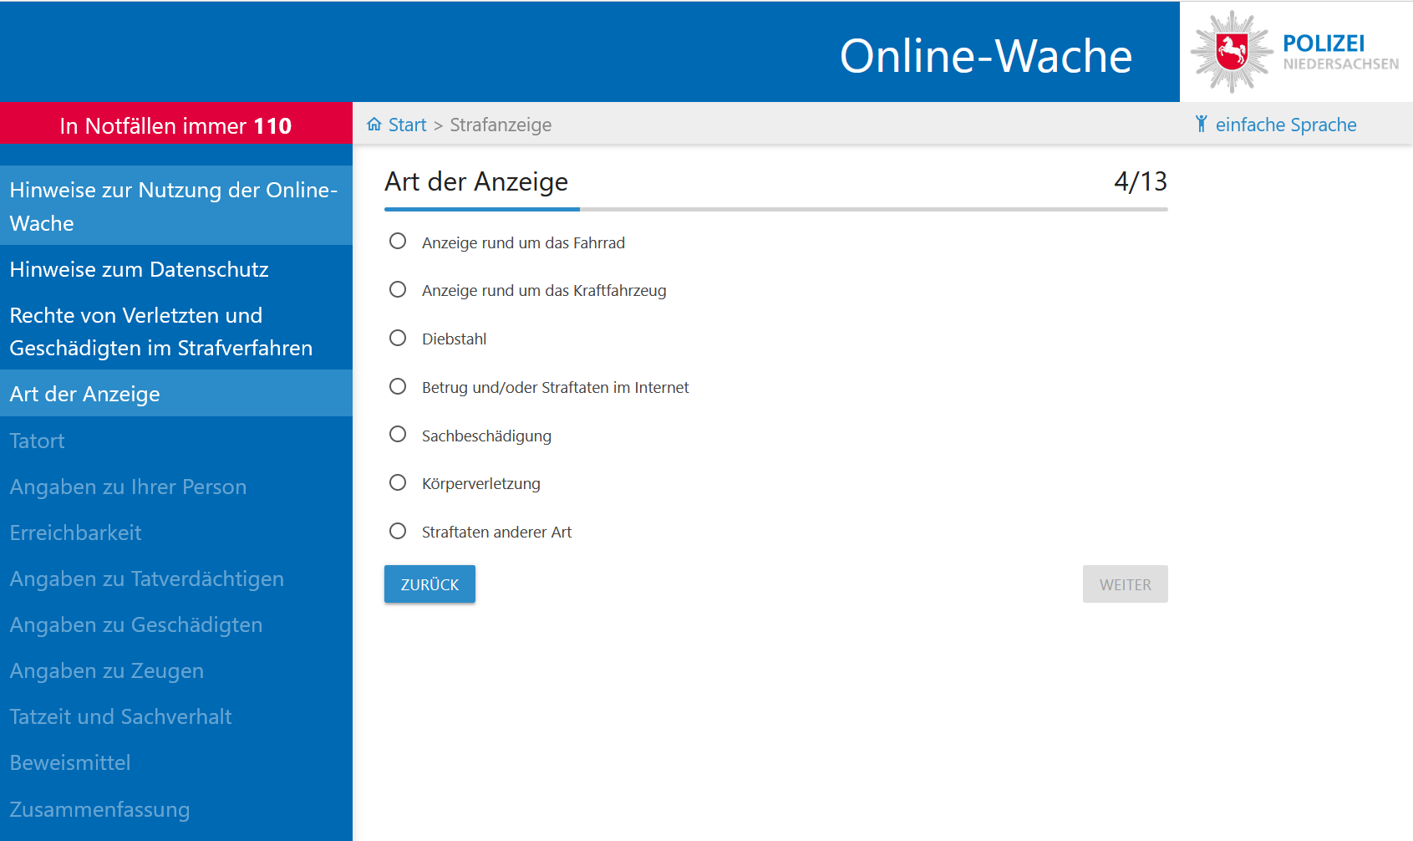1413x841 pixels.
Task: Click the Strafanzeige breadcrumb text
Action: 501,125
